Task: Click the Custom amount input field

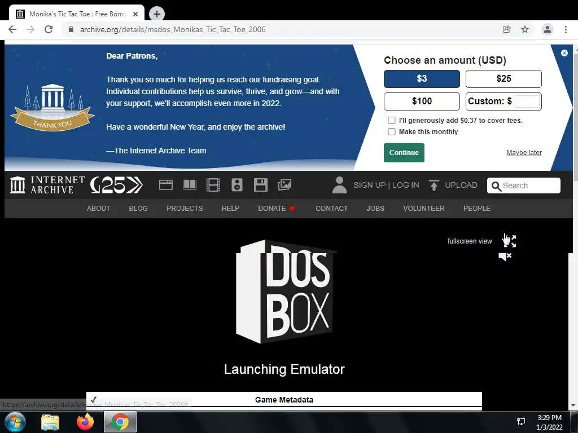Action: (x=527, y=101)
